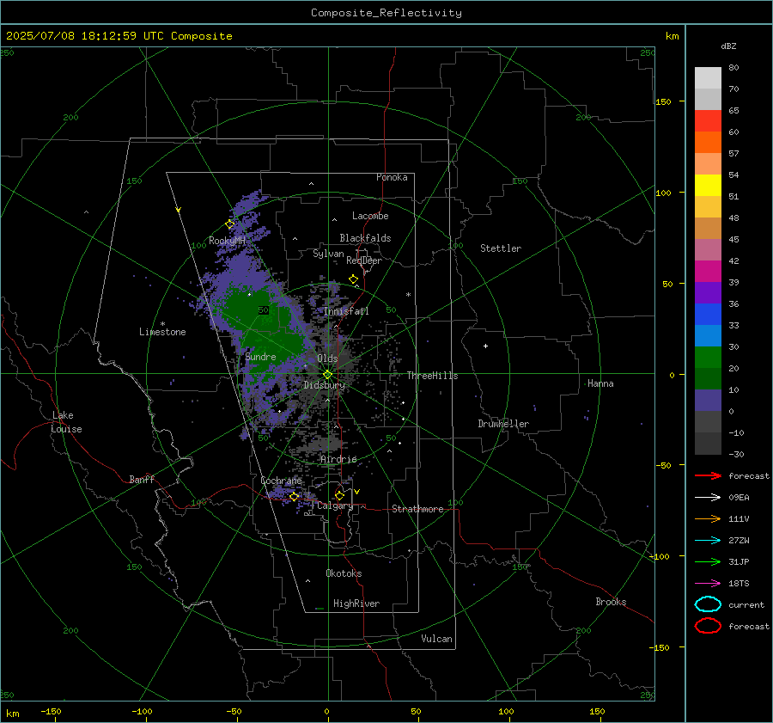
Task: Select the blue 33-36 dBZ swatch
Action: 708,314
